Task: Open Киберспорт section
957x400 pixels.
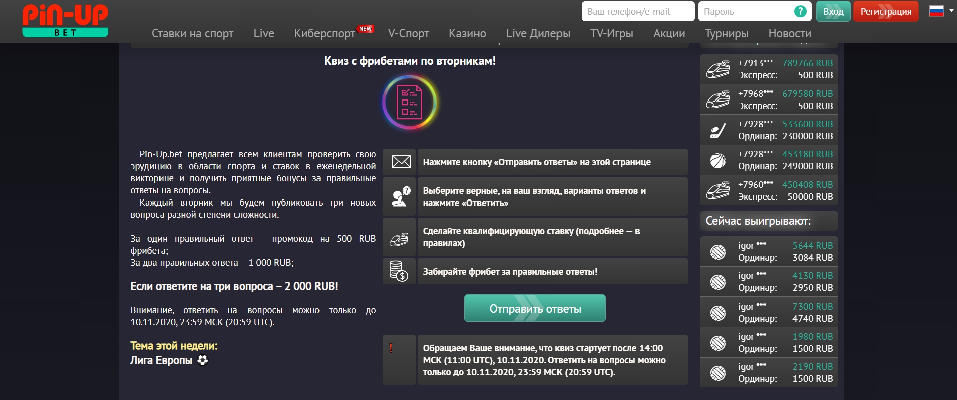Action: (x=325, y=33)
